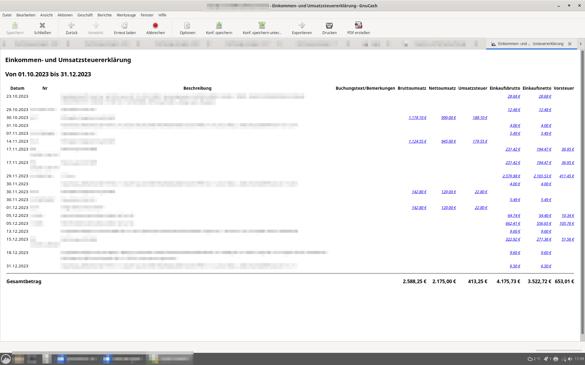Open the Werkzeuge menu
Screen dimensions: 585x365
point(126,15)
